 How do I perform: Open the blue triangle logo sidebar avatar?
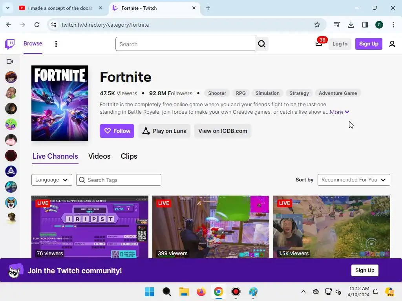click(x=11, y=171)
